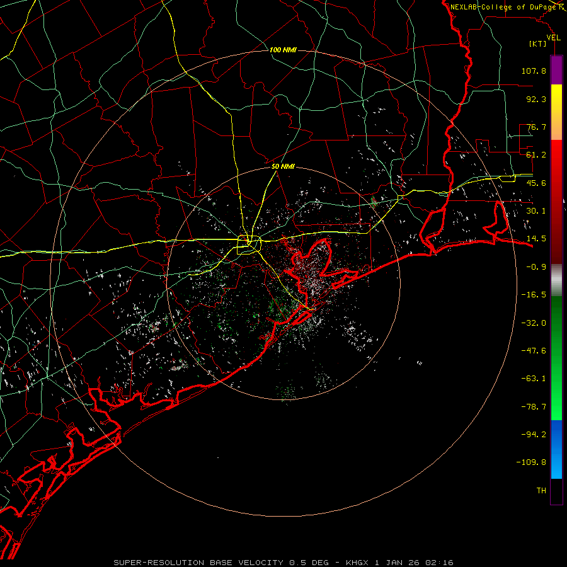567x567 pixels.
Task: Click the blue segment of velocity color bar
Action: coord(556,449)
